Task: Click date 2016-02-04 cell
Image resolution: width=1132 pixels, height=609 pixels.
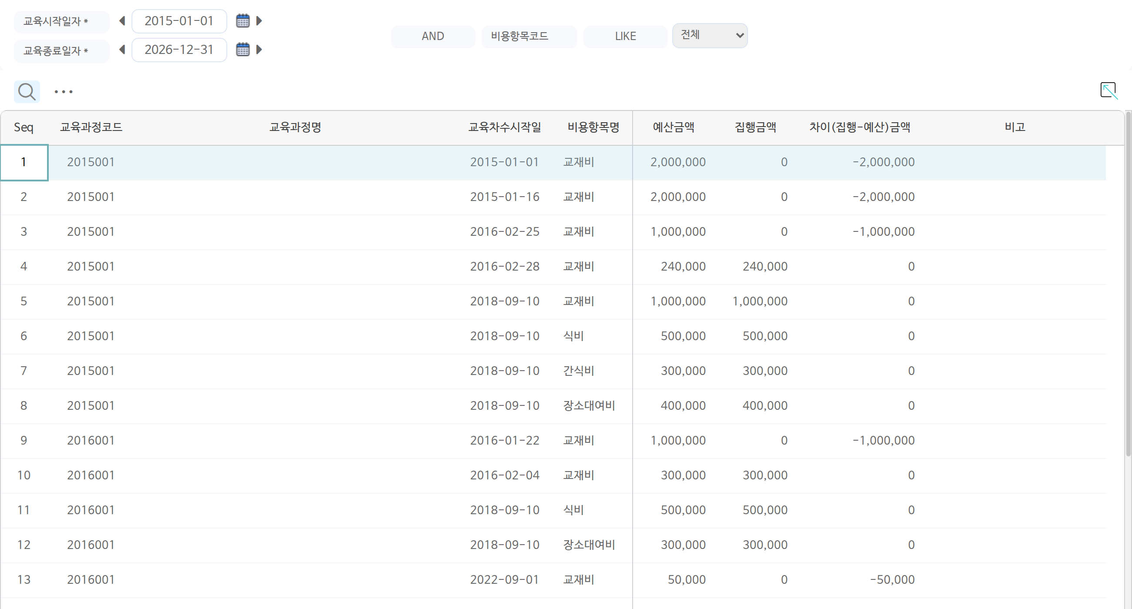Action: point(505,475)
